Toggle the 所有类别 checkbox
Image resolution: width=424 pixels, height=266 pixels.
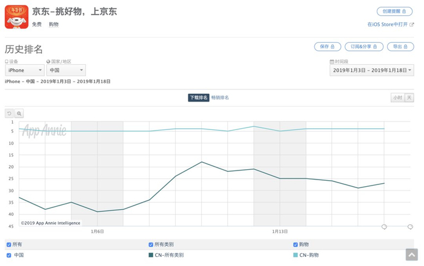coord(151,245)
